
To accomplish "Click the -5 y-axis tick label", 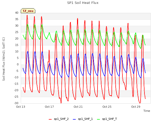I will pyautogui.click(x=17, y=71).
